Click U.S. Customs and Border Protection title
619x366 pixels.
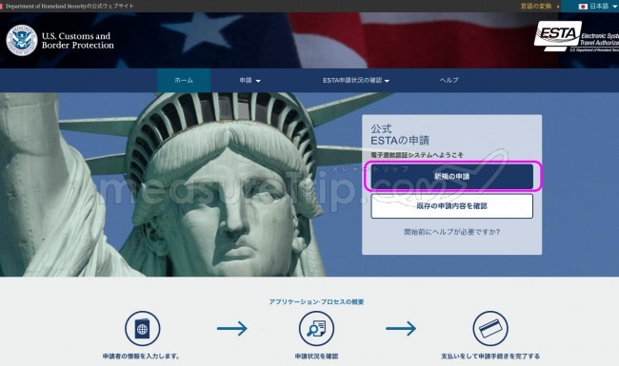point(78,41)
